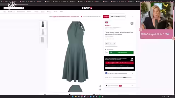Copy the discount code box in banner
Screen dimensions: 175x98
[x=118, y=17]
